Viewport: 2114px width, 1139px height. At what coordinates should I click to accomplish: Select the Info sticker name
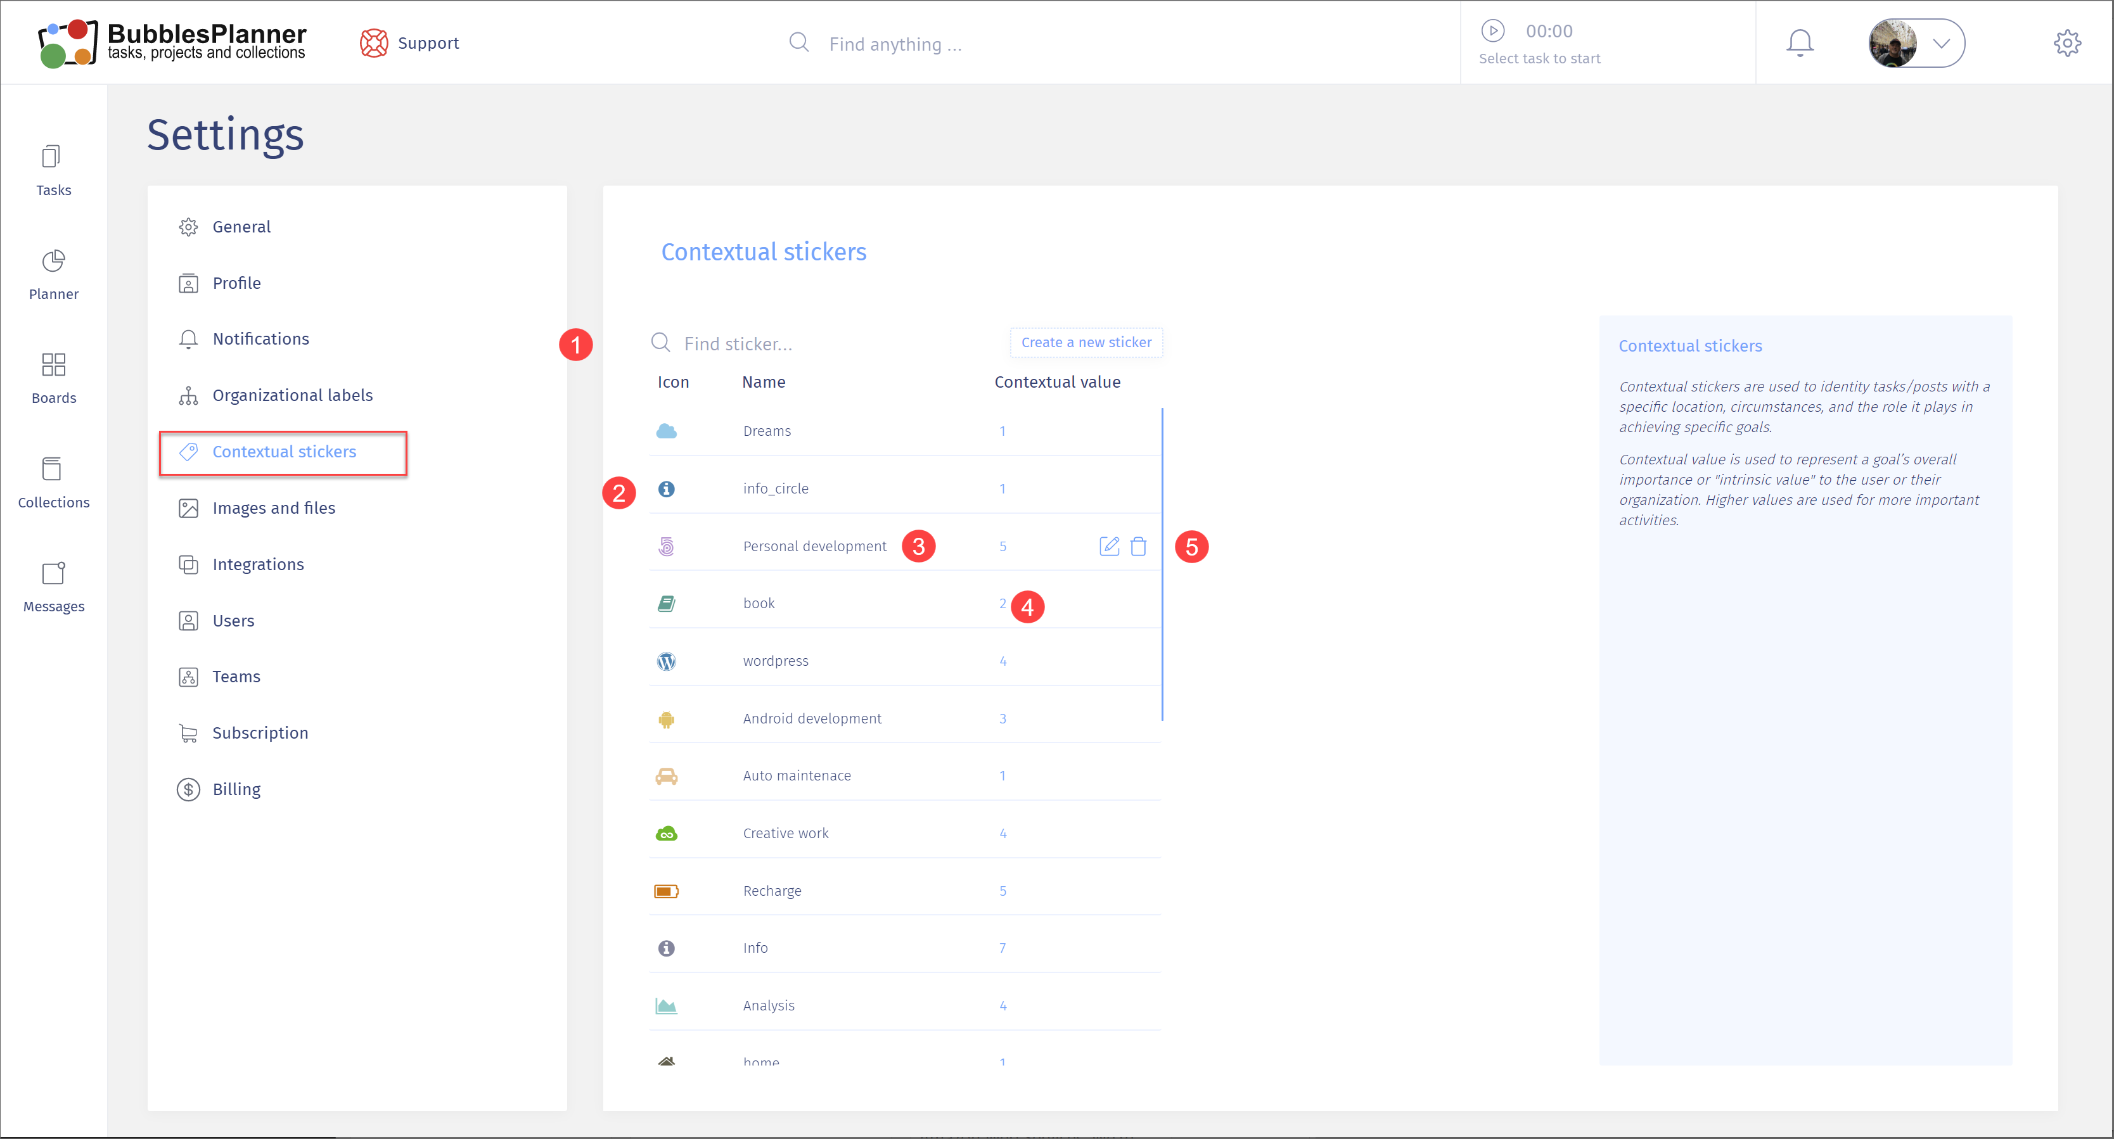point(755,948)
